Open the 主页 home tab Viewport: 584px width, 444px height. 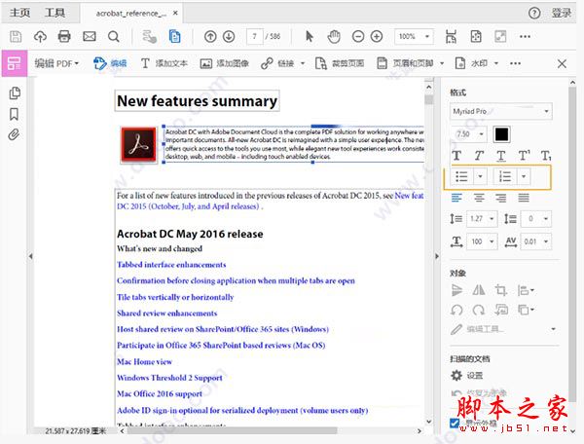click(x=19, y=13)
